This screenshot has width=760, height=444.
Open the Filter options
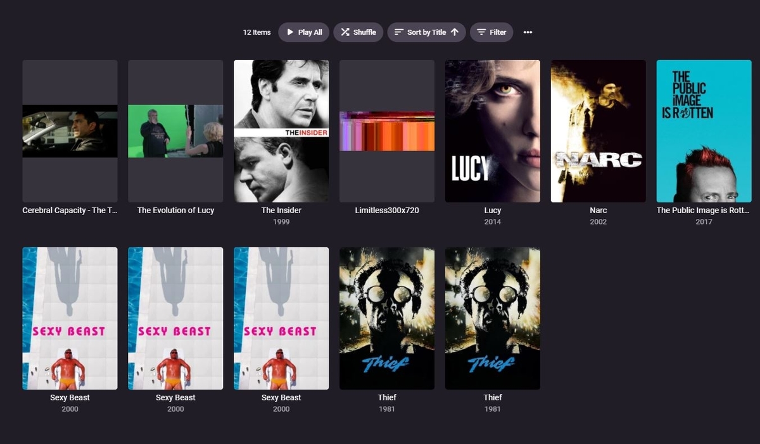491,32
